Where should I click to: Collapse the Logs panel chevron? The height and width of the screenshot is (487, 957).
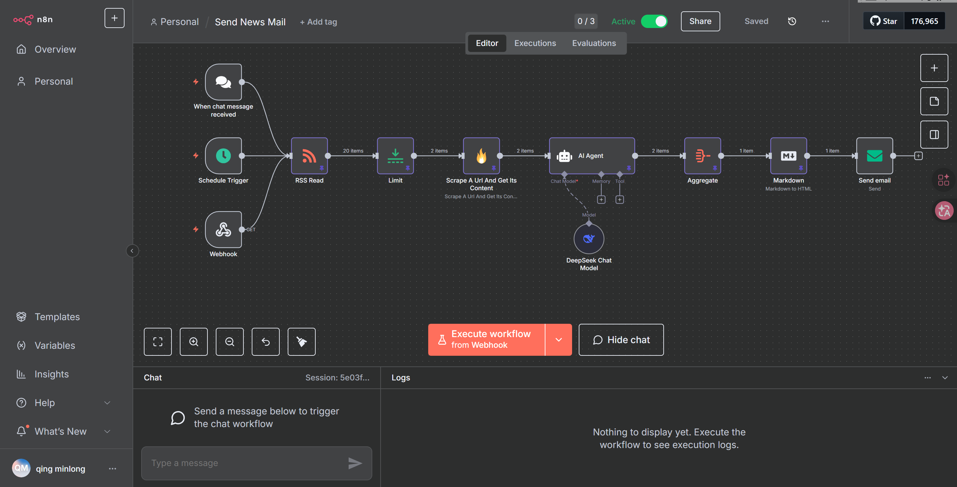point(945,378)
